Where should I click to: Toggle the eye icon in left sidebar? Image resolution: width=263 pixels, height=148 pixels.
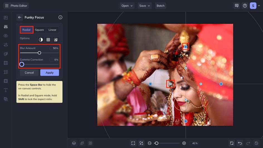(x=6, y=36)
